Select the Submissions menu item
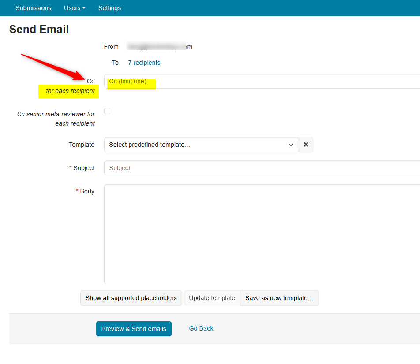This screenshot has height=364, width=420. click(x=33, y=8)
